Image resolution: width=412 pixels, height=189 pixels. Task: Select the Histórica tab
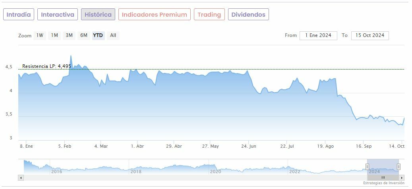[x=98, y=15]
